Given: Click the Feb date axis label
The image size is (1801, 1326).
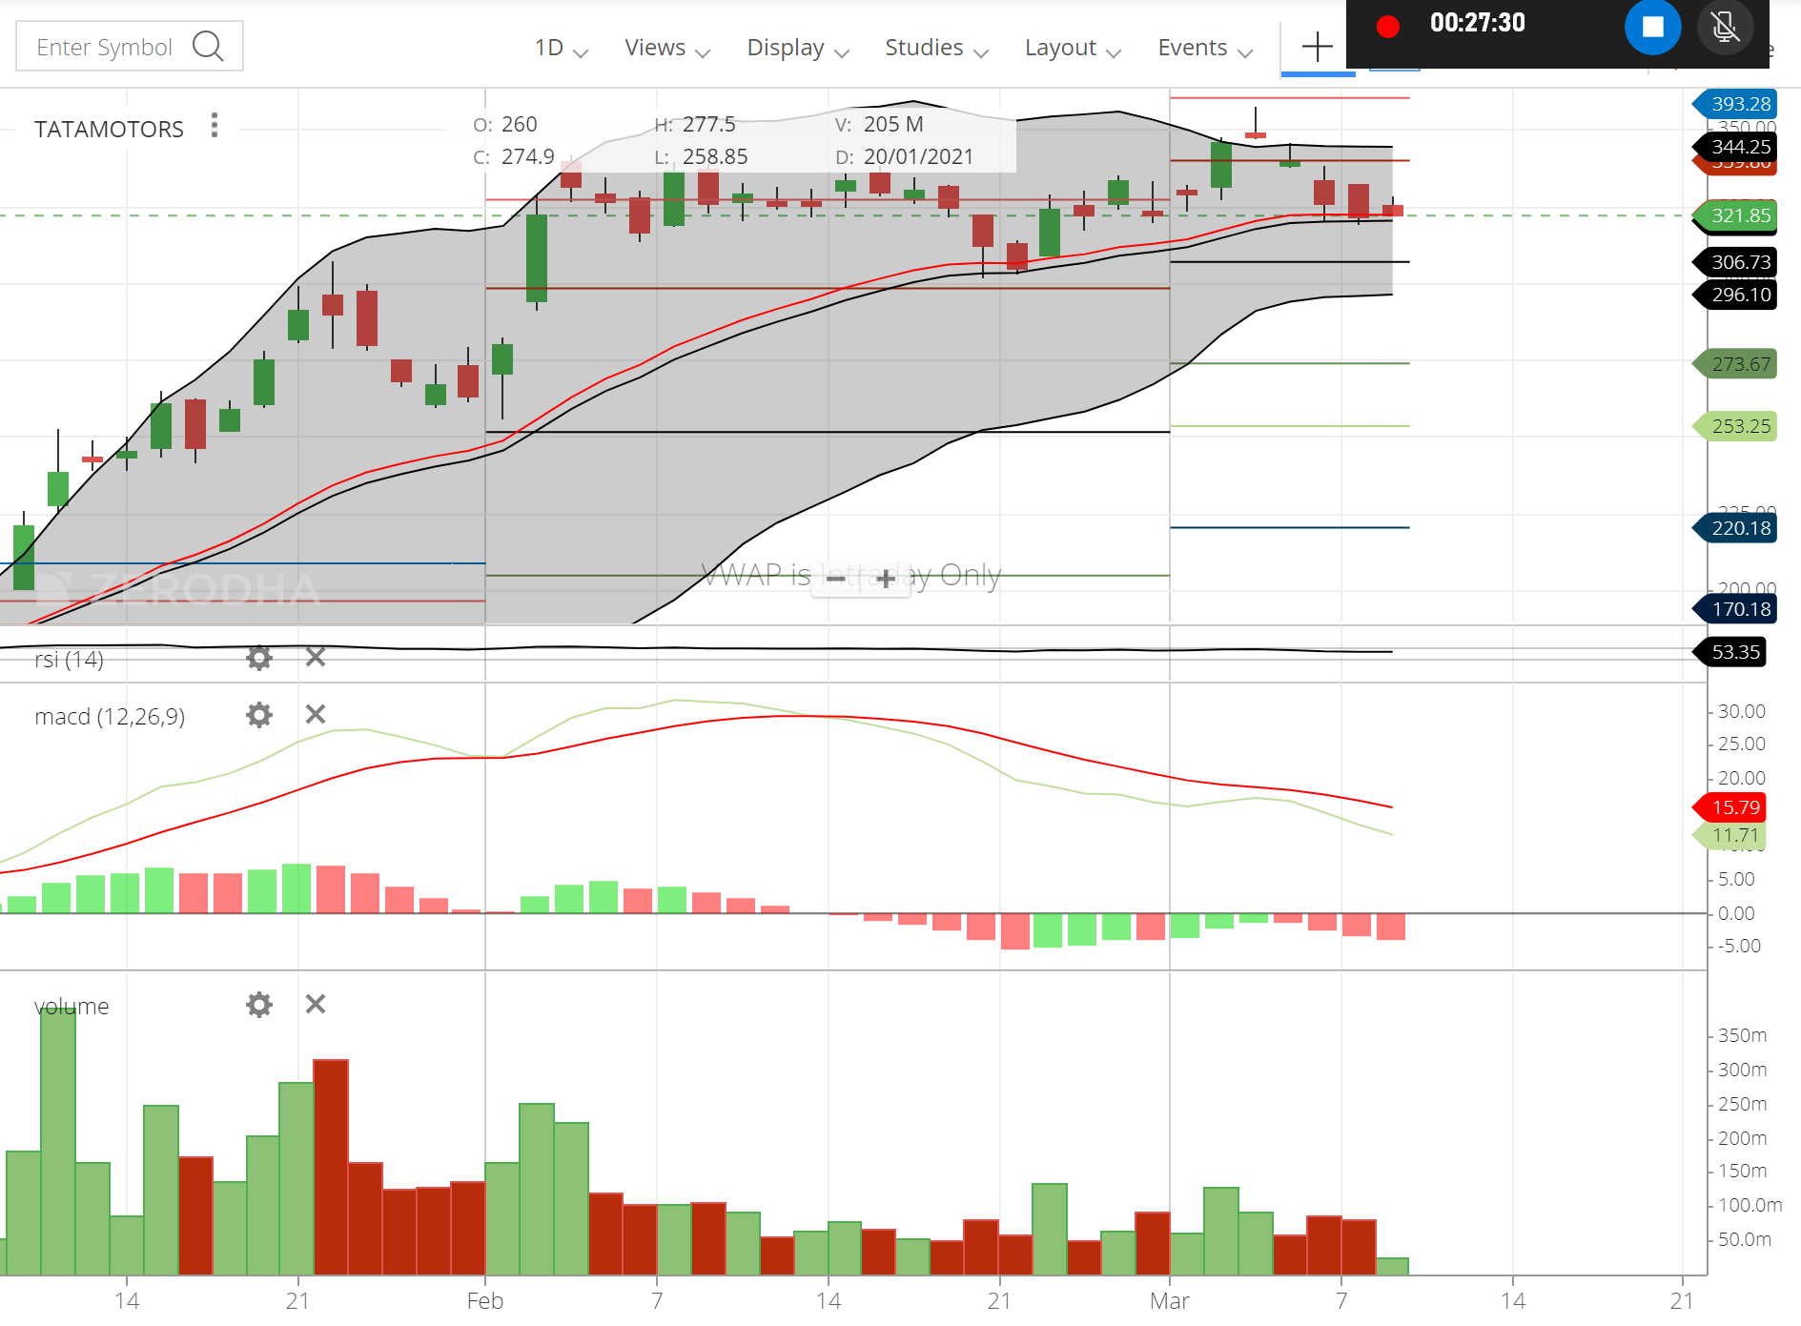Looking at the screenshot, I should point(484,1301).
